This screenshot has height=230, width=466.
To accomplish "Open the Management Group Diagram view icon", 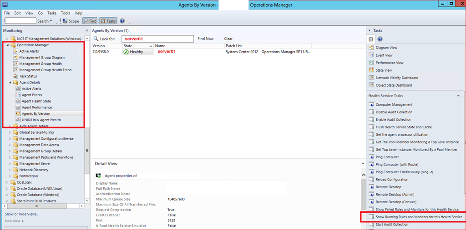I will (x=16, y=58).
